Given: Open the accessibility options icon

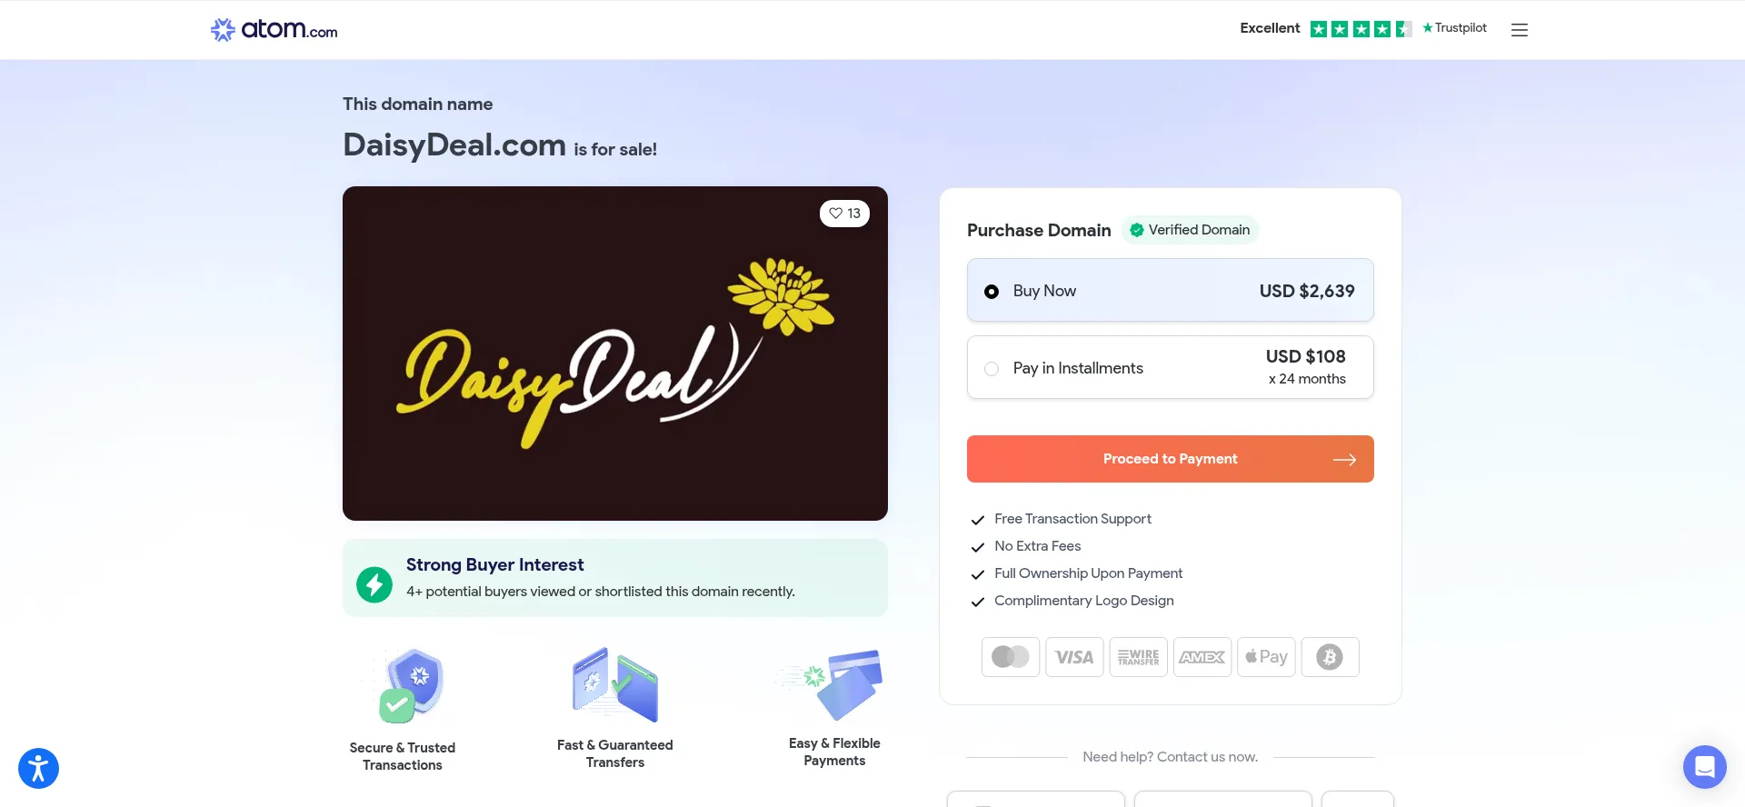Looking at the screenshot, I should [38, 768].
